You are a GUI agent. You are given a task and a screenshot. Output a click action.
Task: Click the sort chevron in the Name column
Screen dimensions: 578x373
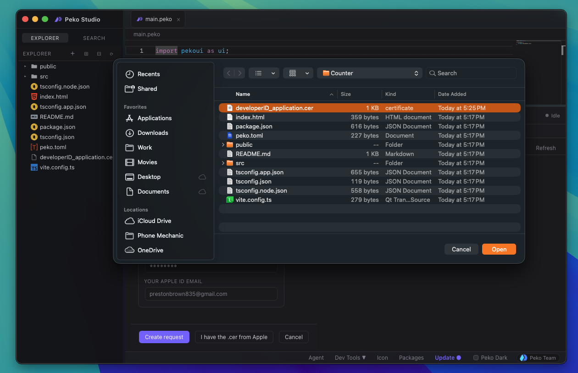coord(332,94)
